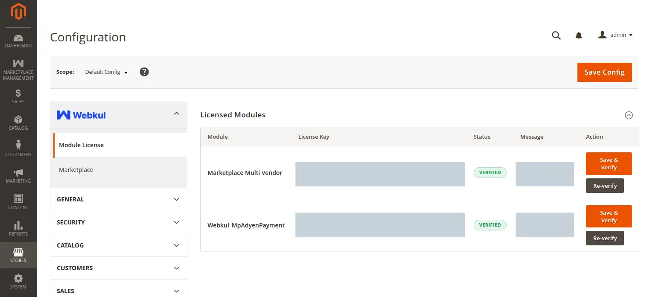647x297 pixels.
Task: Click the Module column header
Action: 218,137
